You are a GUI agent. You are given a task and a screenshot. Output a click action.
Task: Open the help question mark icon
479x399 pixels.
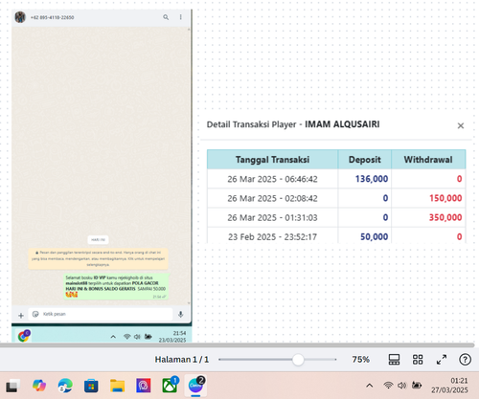click(465, 360)
